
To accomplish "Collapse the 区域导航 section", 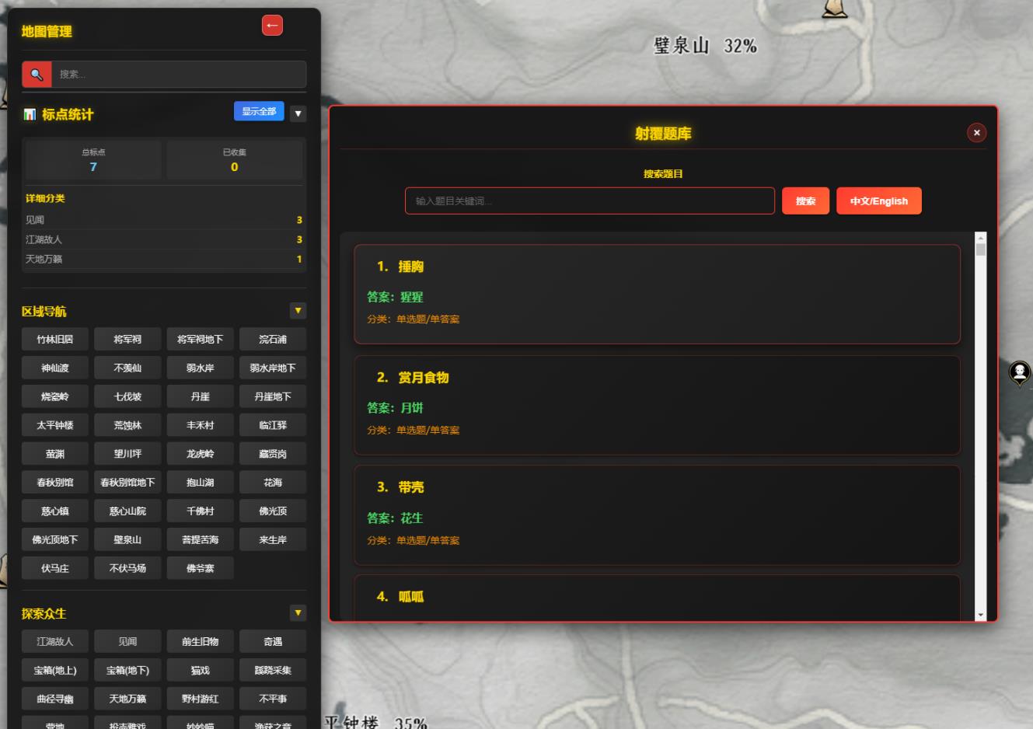I will pyautogui.click(x=298, y=311).
